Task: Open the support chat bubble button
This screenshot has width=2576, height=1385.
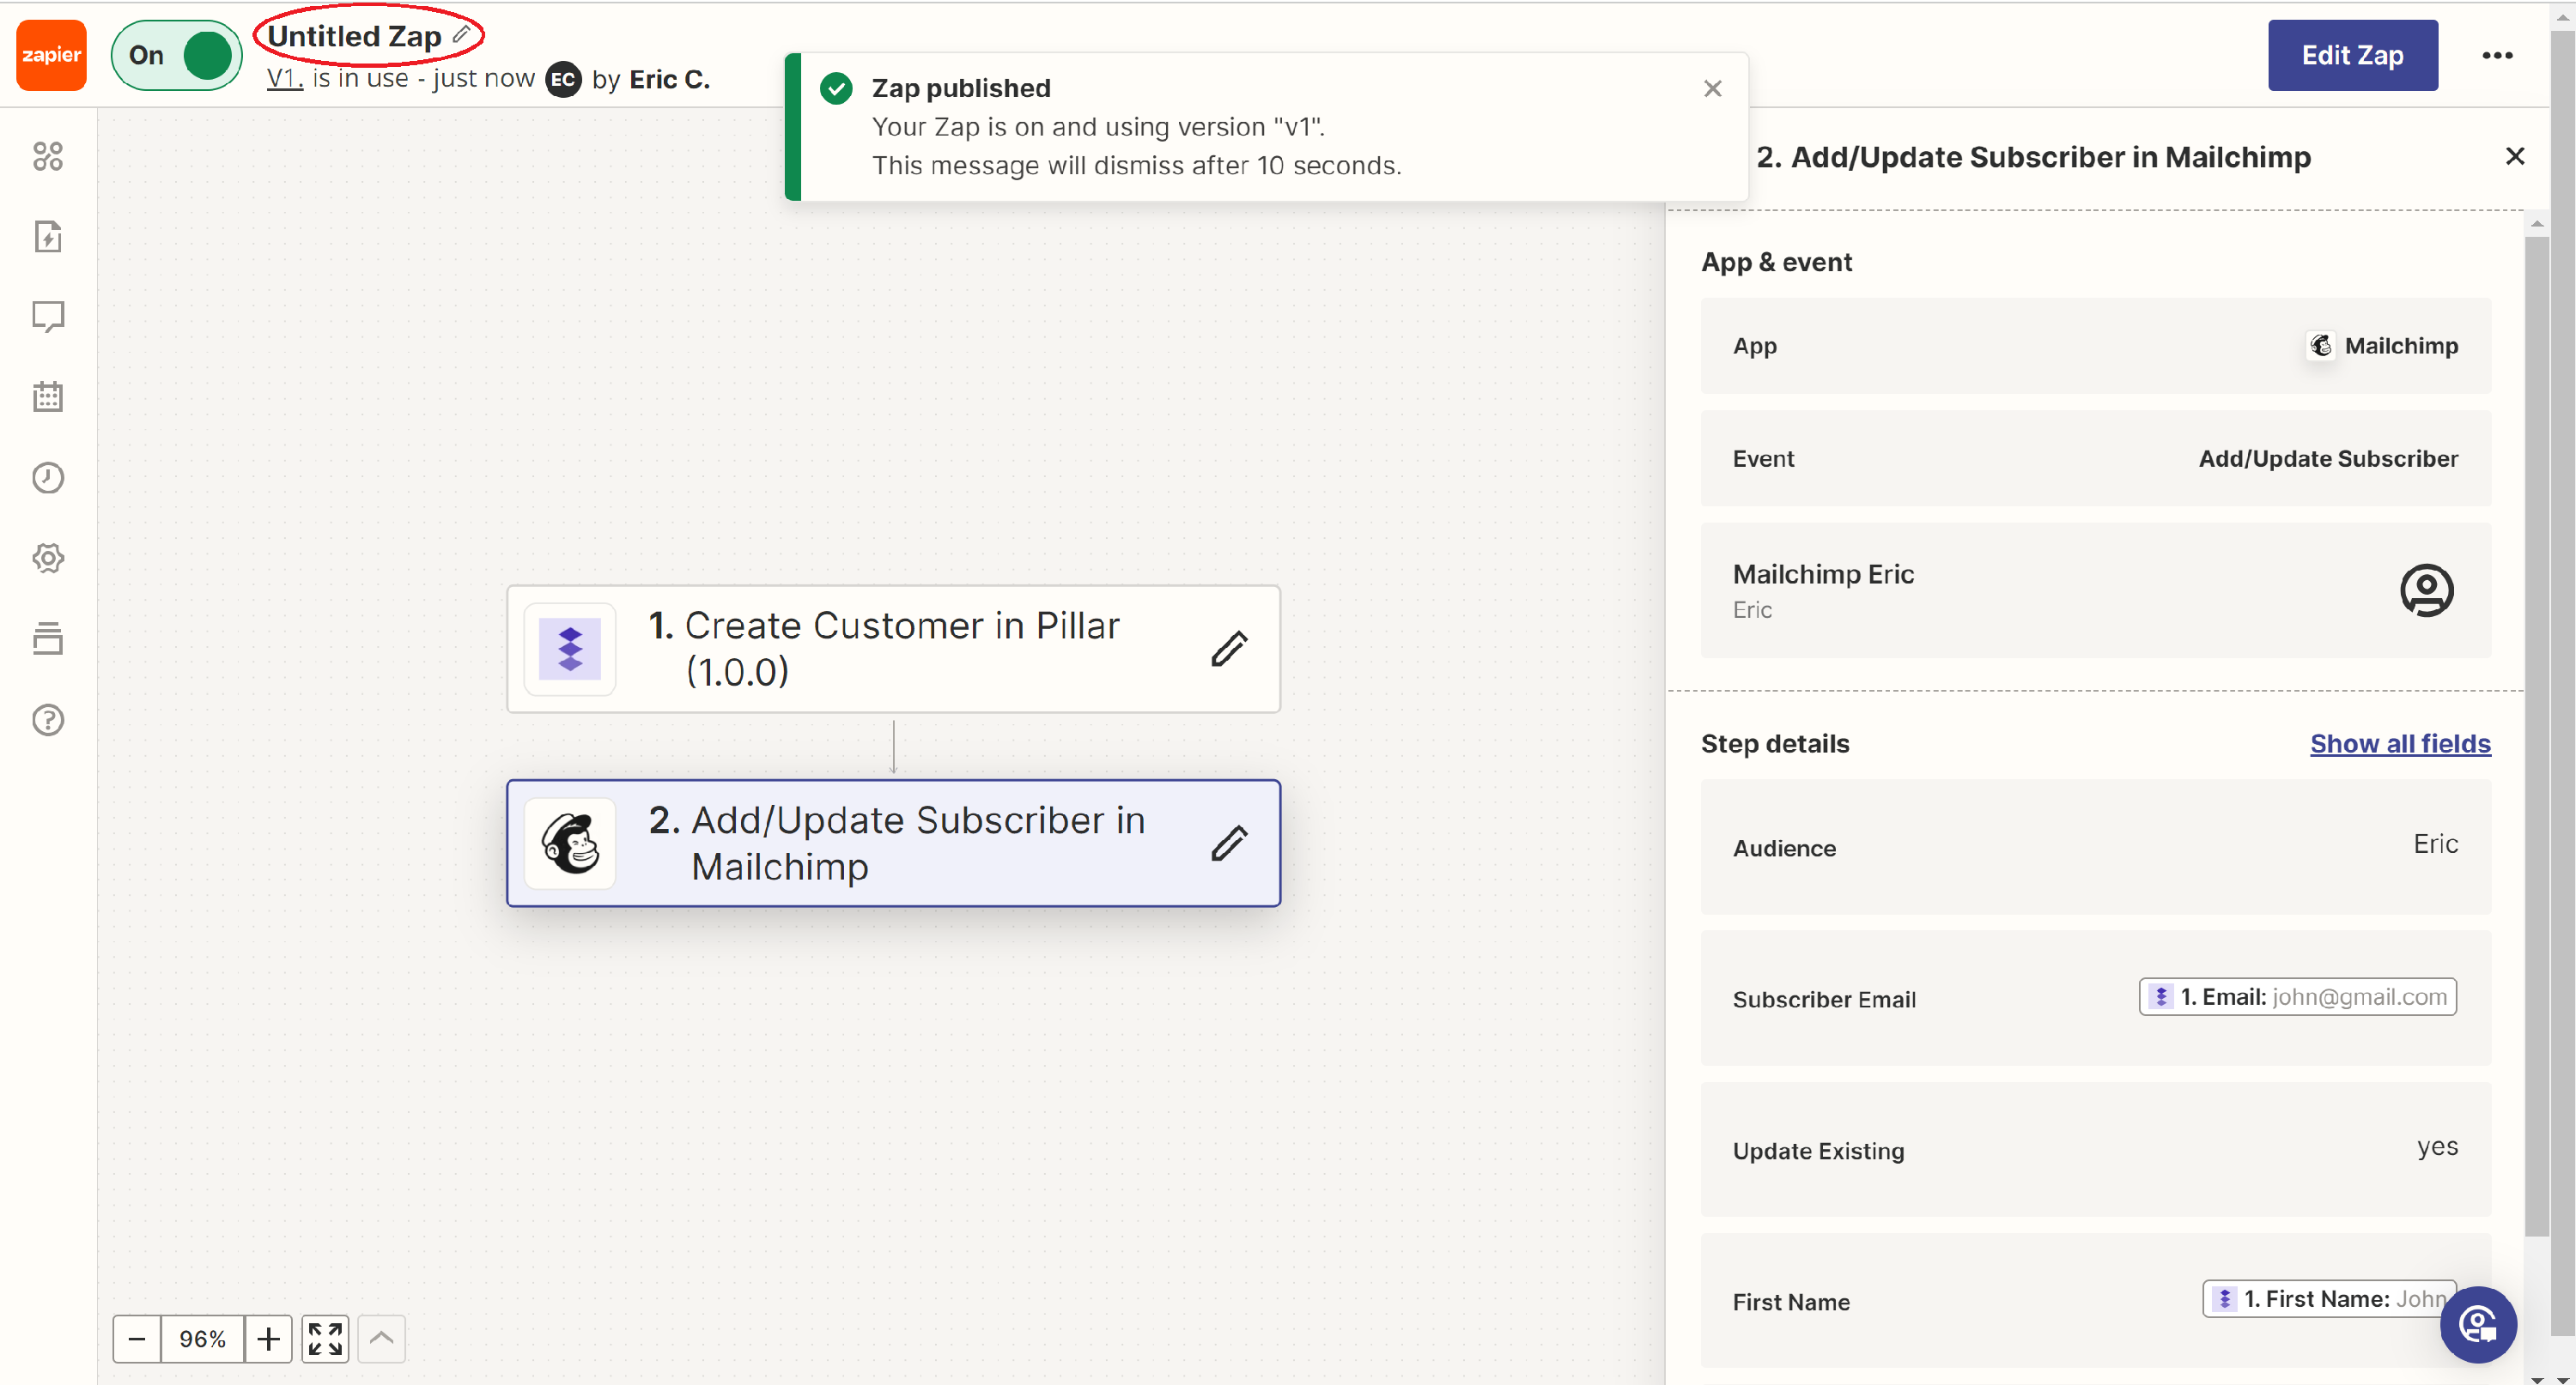Action: click(x=2477, y=1324)
